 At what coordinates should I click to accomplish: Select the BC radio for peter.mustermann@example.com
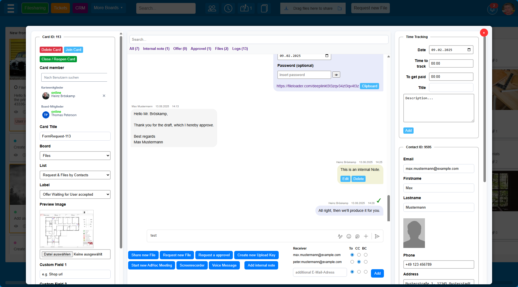(x=366, y=262)
